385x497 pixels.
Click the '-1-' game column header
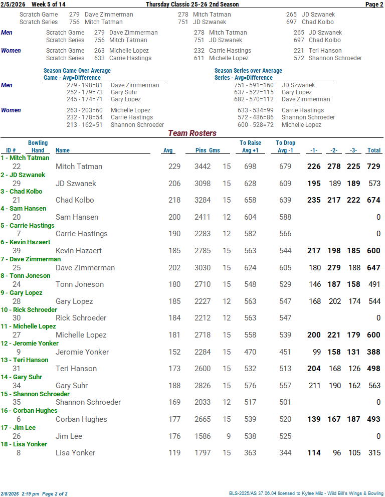[314, 150]
